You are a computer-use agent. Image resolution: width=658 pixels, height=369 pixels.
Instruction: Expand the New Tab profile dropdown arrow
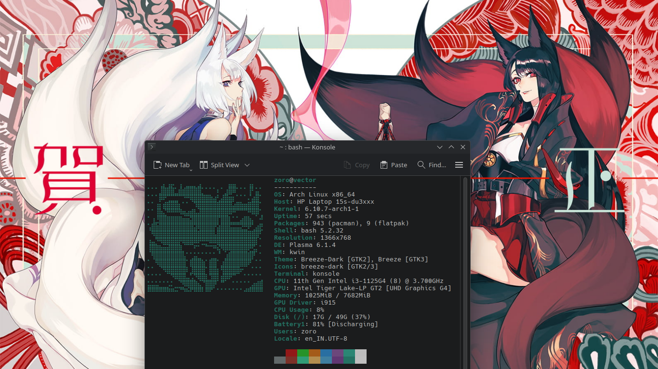(191, 170)
